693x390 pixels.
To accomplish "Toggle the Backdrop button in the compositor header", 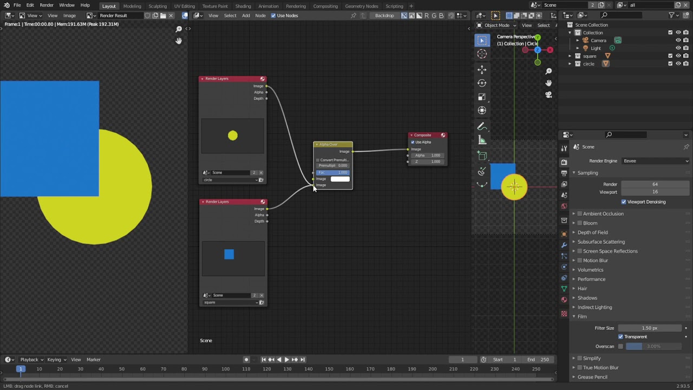I will point(384,15).
